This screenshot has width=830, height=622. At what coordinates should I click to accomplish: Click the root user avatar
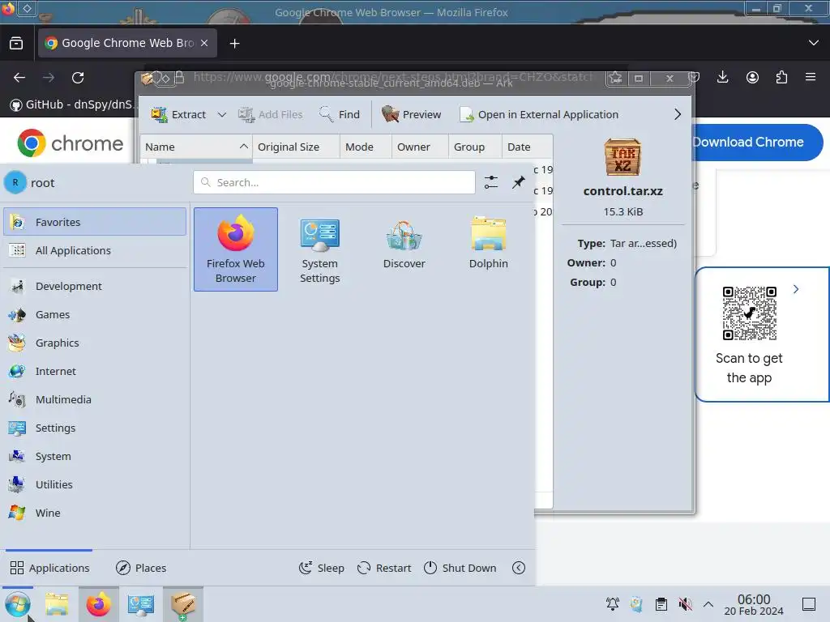pyautogui.click(x=15, y=182)
